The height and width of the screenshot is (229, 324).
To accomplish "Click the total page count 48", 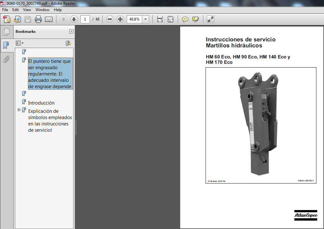I will pyautogui.click(x=97, y=19).
